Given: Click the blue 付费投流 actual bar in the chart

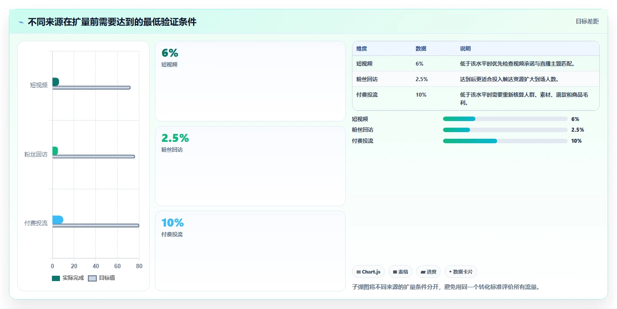Looking at the screenshot, I should pyautogui.click(x=58, y=220).
